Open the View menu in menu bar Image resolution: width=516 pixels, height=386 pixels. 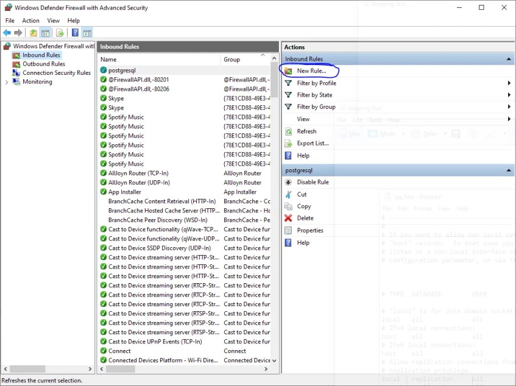(54, 20)
